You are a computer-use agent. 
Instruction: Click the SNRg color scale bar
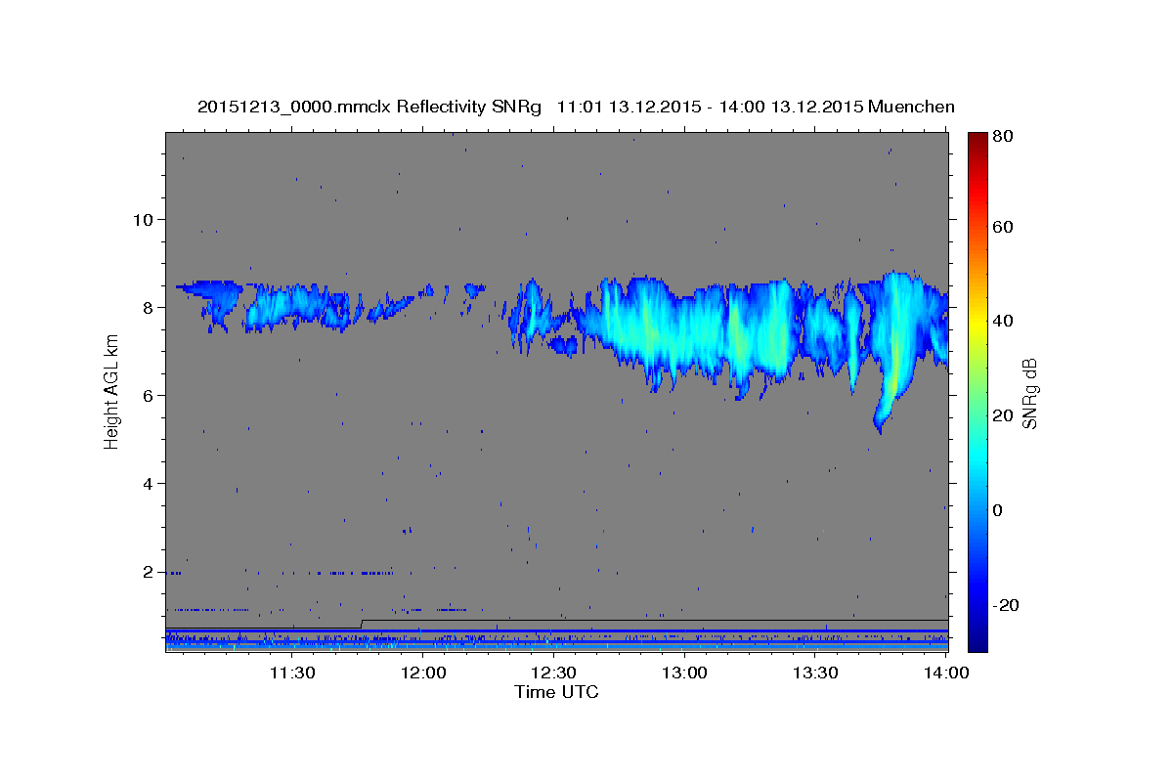click(977, 392)
